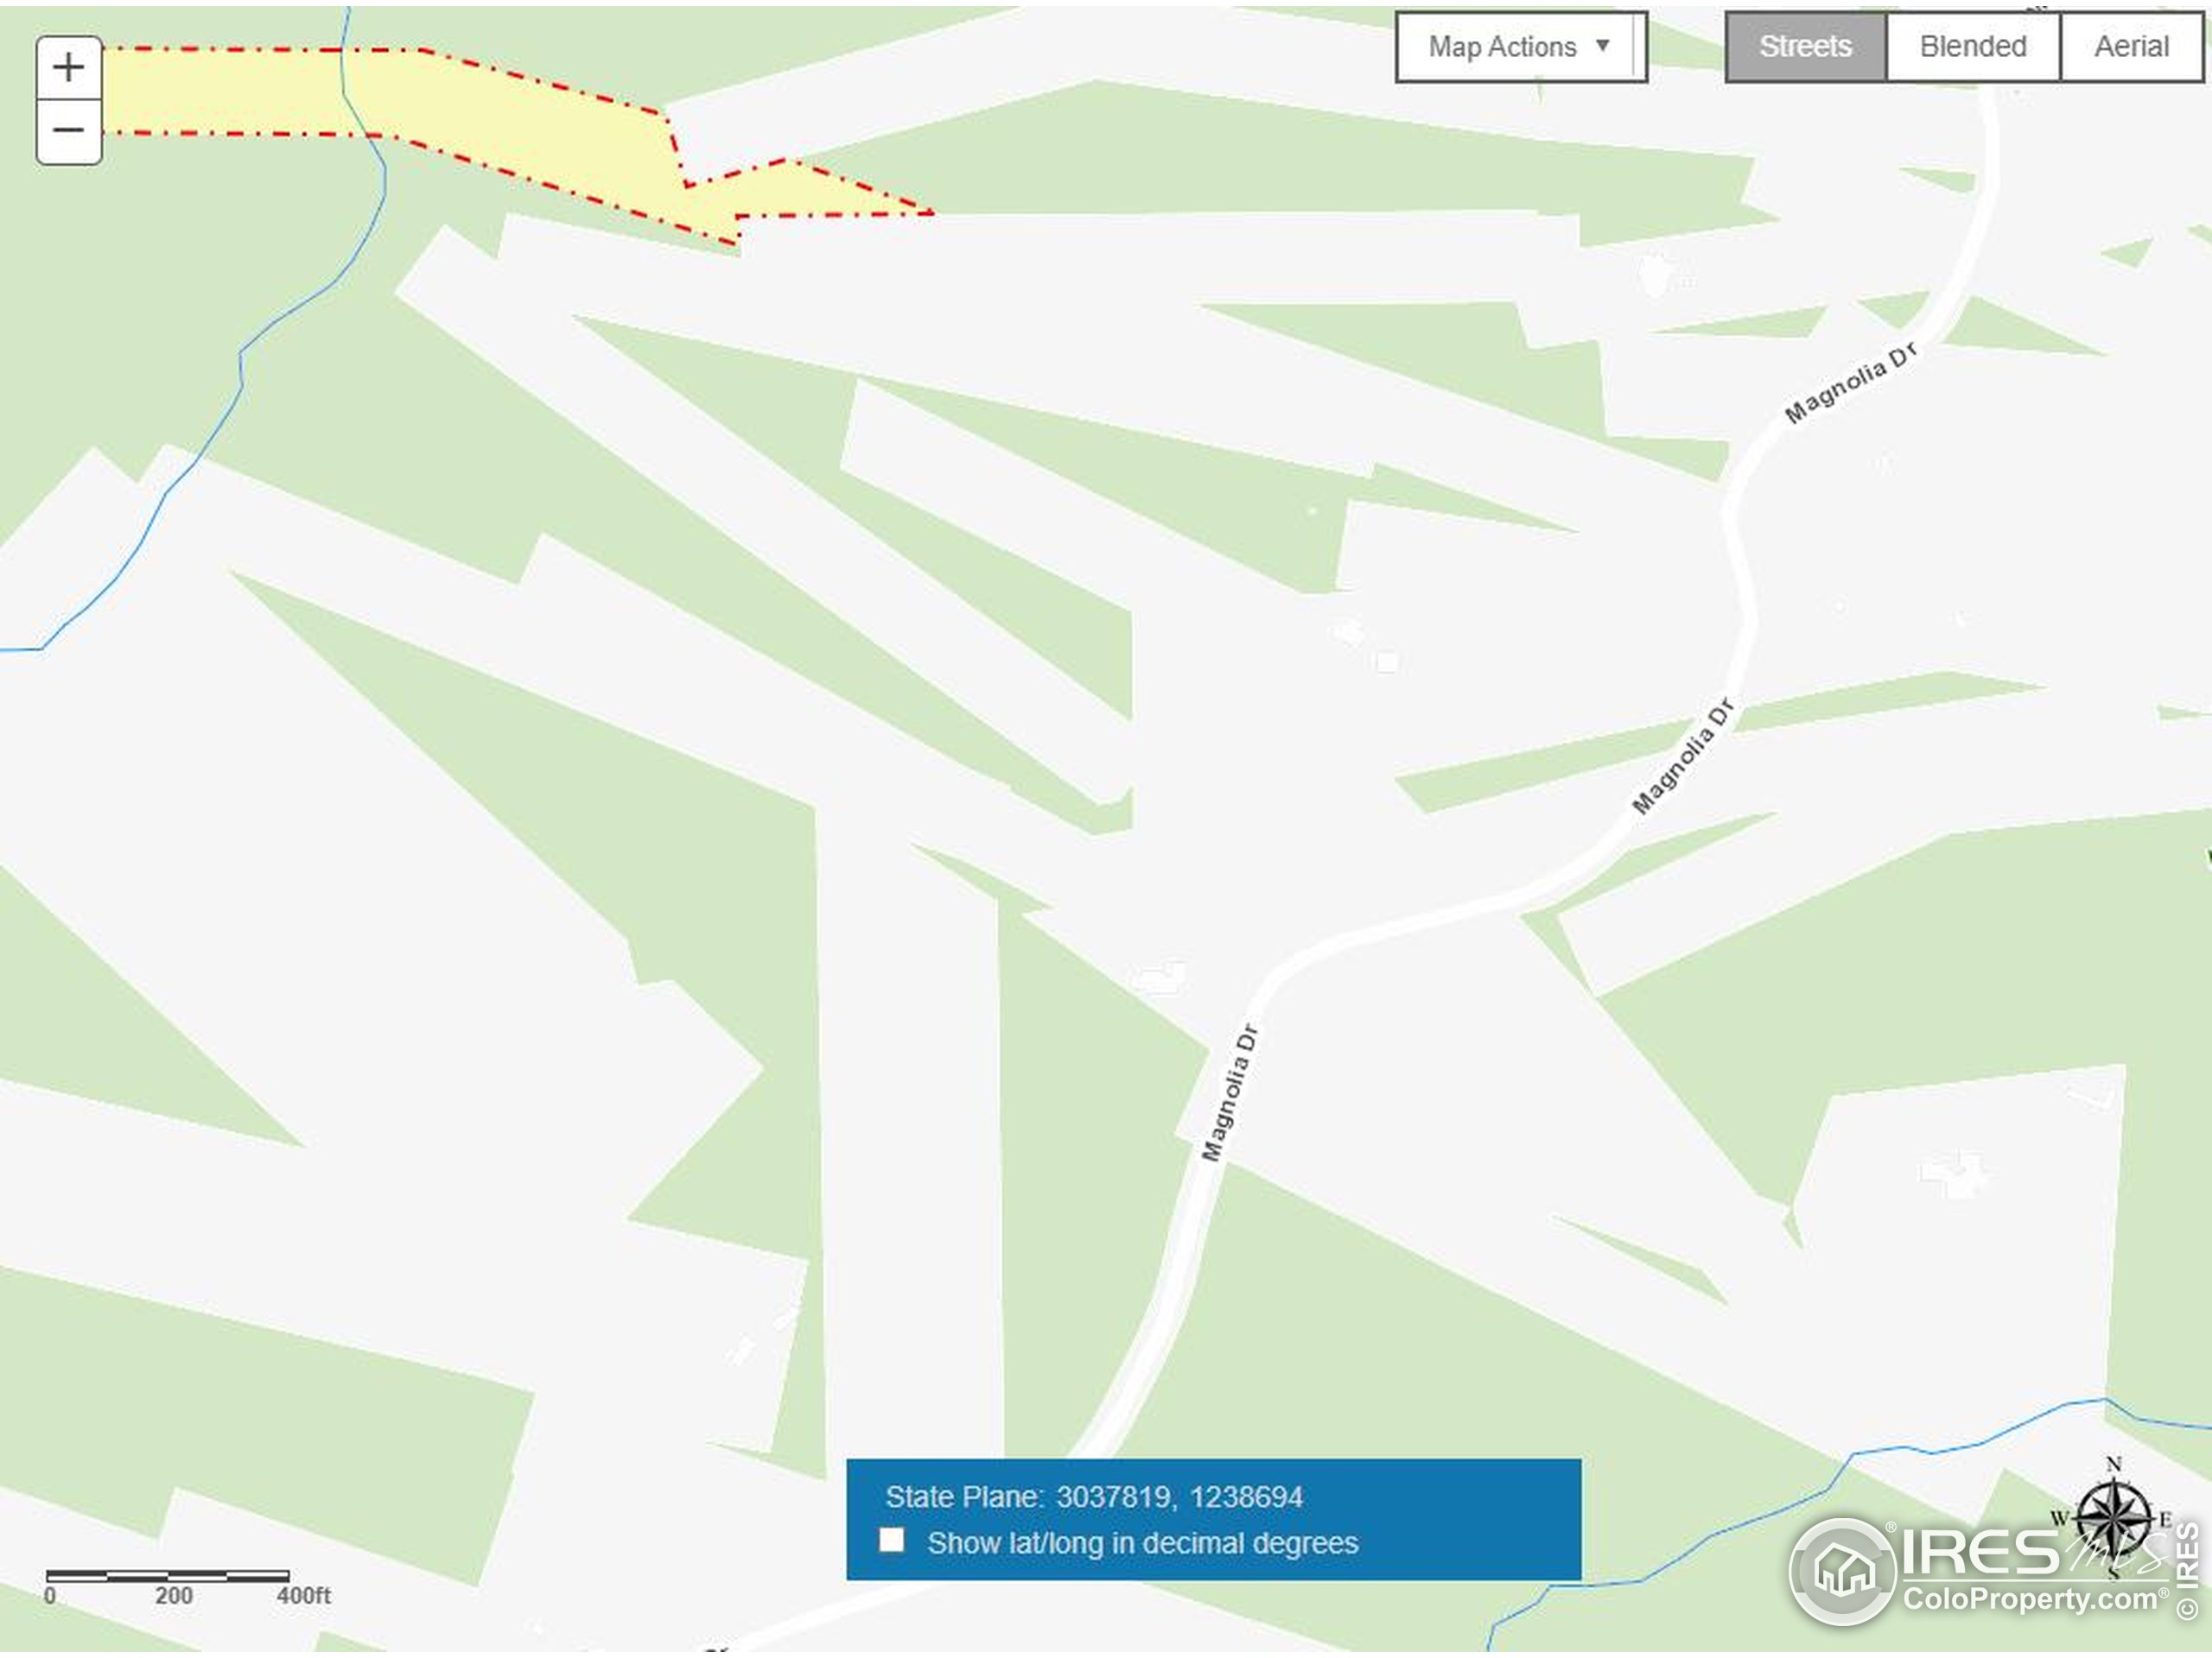Click the northernmost Magnolia Dr label

point(1851,382)
